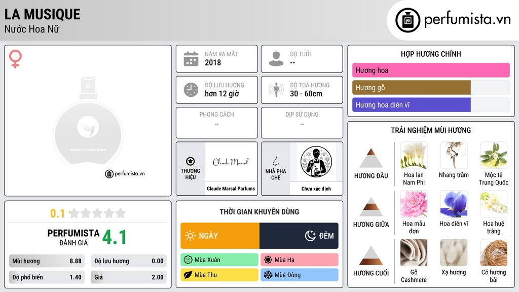This screenshot has height=292, width=519.
Task: Choose the Mùa Đông season tag
Action: pyautogui.click(x=300, y=275)
